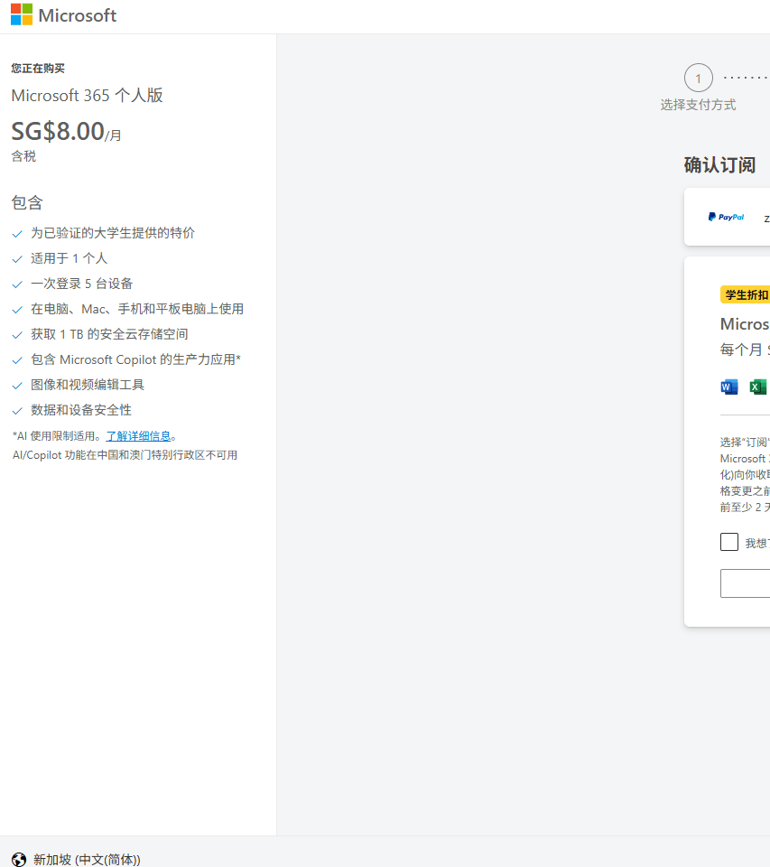Click the PayPal logo on the payment card

726,217
